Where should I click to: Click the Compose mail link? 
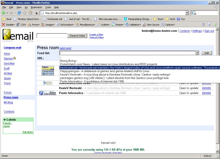12,48
